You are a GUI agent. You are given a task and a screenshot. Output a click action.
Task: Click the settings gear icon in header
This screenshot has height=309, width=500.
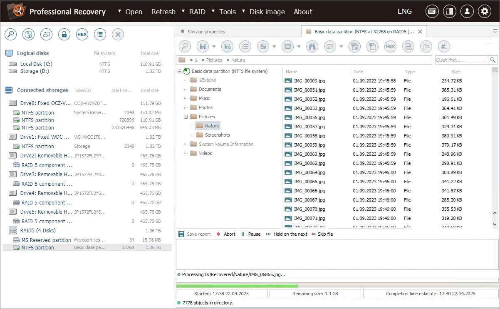click(484, 12)
